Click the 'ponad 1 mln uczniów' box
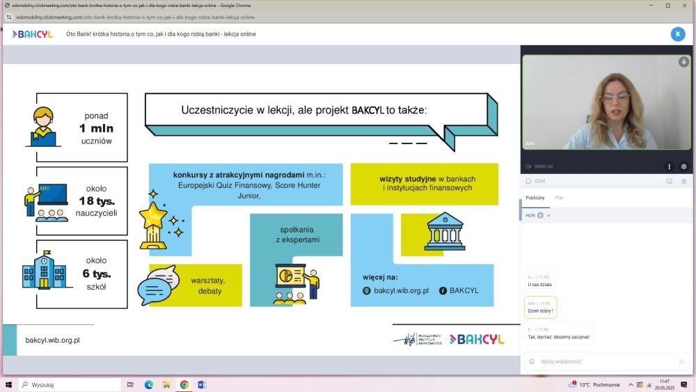This screenshot has width=696, height=392. (x=81, y=127)
